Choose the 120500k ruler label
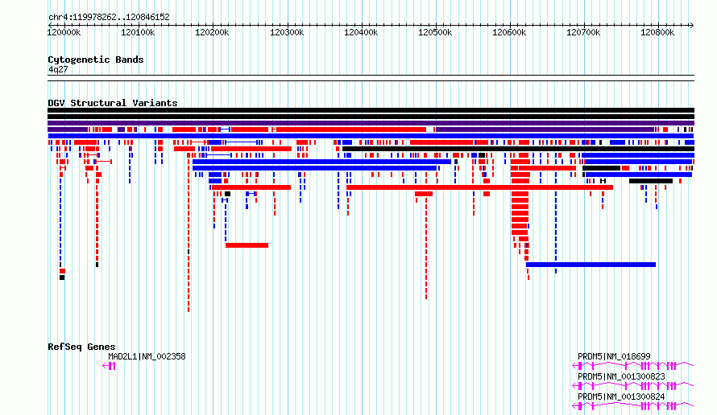This screenshot has height=415, width=717. pos(435,32)
